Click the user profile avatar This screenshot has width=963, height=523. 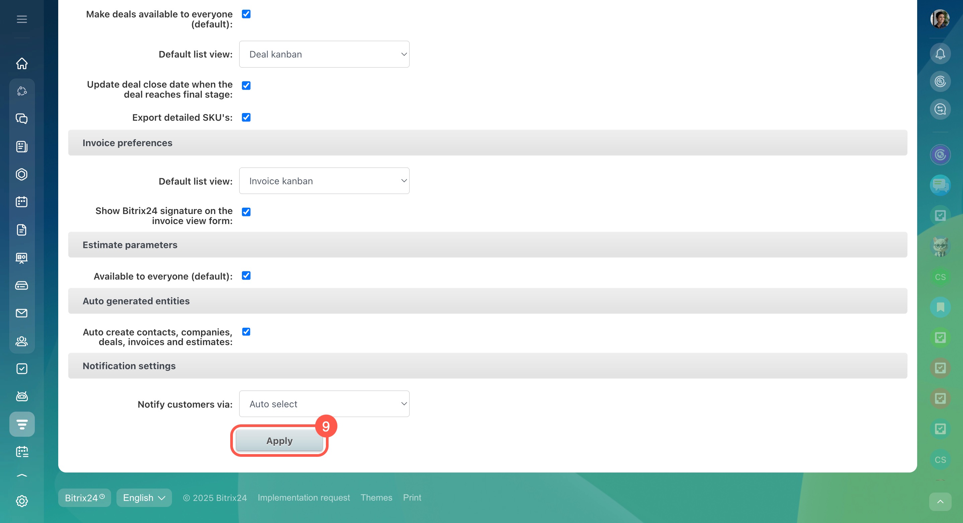940,19
